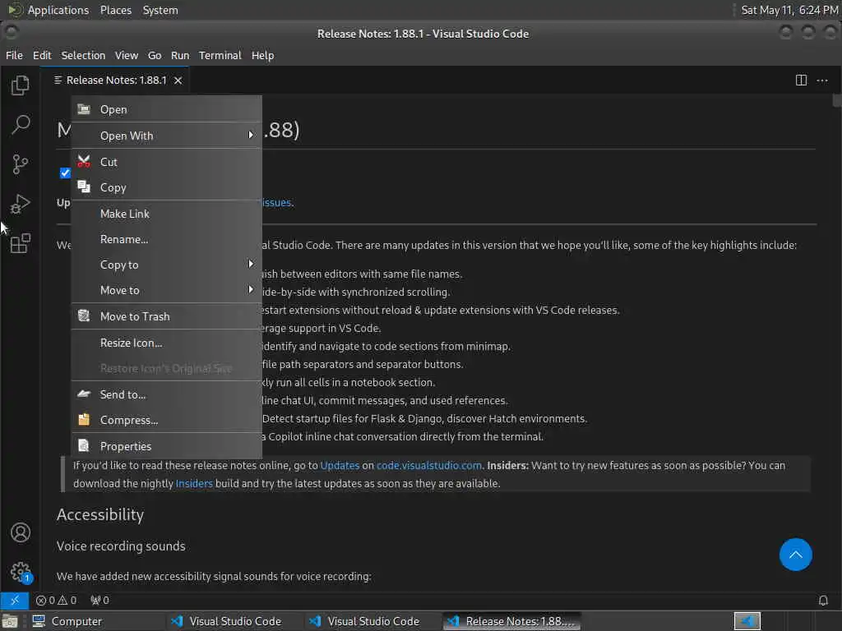This screenshot has width=842, height=631.
Task: Open the Explorer view in activity bar
Action: [21, 85]
